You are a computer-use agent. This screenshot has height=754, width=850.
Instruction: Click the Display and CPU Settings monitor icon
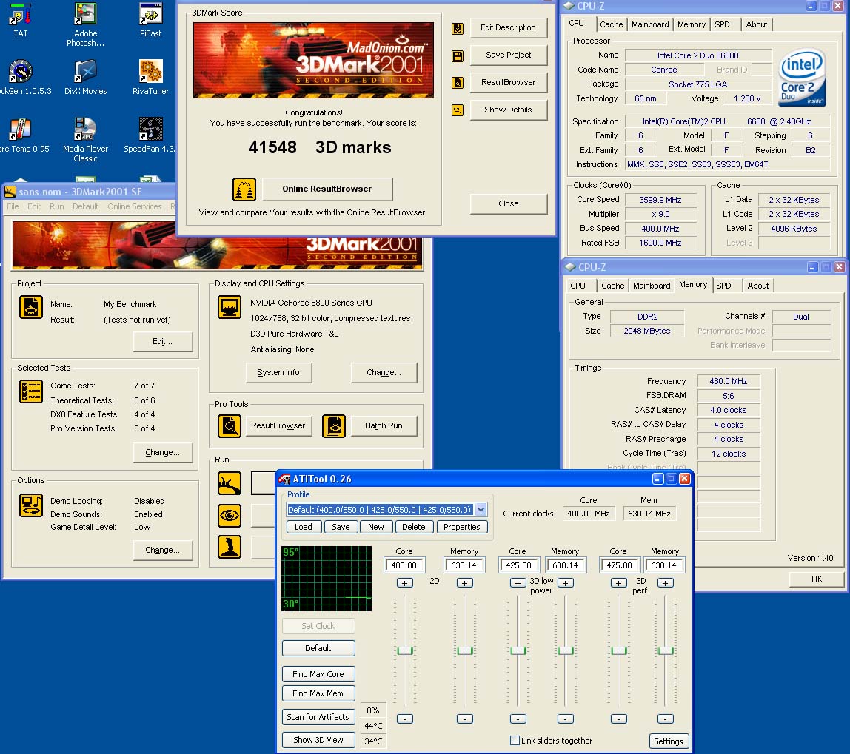[230, 307]
